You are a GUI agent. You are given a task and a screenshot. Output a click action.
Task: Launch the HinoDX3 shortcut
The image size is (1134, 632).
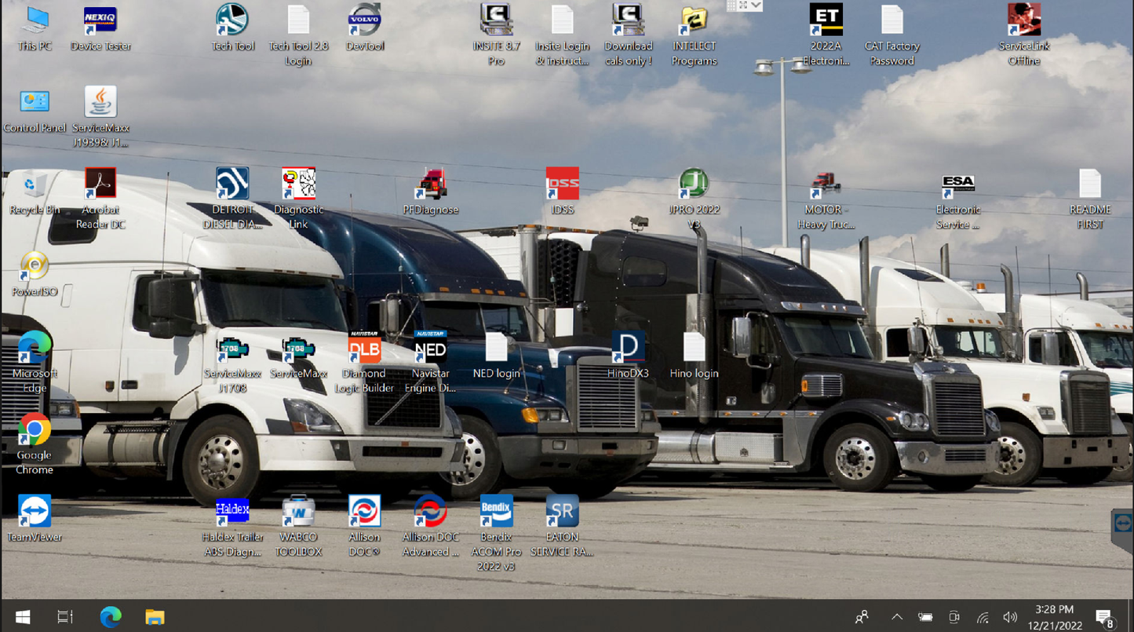(628, 356)
